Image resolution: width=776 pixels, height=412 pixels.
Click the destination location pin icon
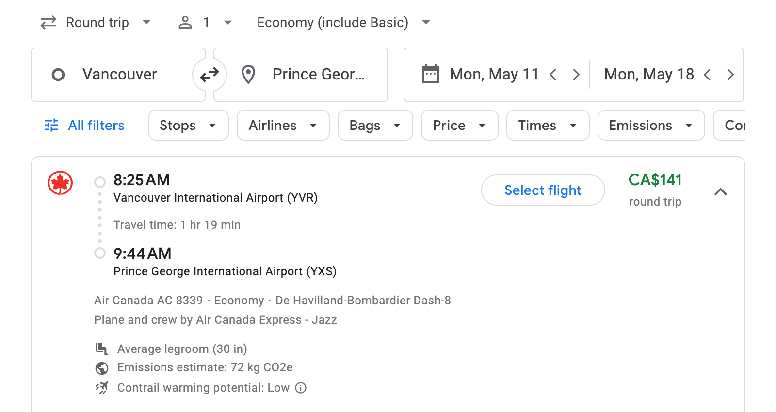248,74
